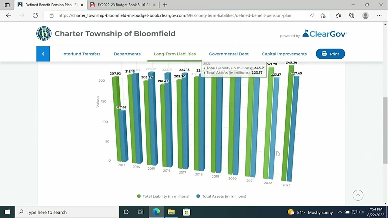Click the page vertical scrollbar thumb
The width and height of the screenshot is (388, 218).
[385, 131]
